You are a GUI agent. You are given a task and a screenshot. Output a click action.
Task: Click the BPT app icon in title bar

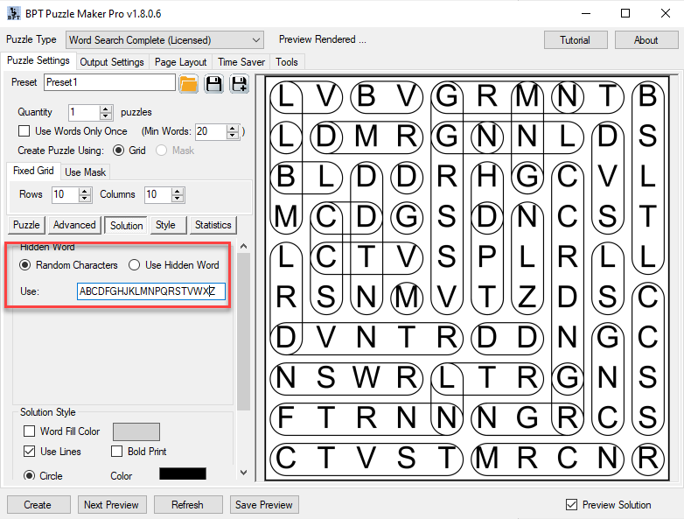[x=12, y=13]
